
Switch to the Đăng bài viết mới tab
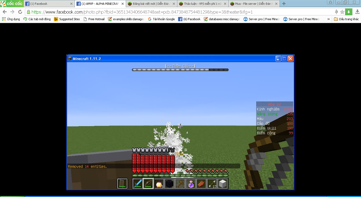pyautogui.click(x=152, y=4)
